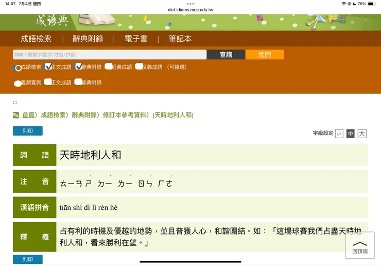Click the bottom 列印 print button
Screen dimensions: 381x265
pos(28,259)
